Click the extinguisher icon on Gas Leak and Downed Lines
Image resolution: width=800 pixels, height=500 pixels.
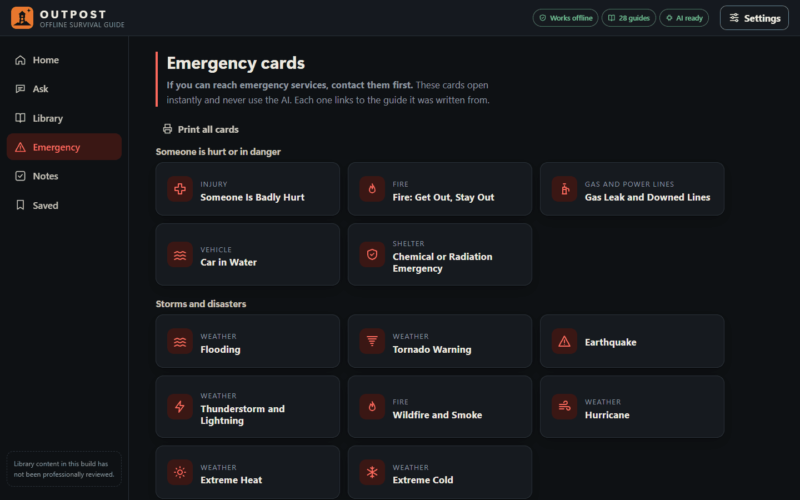pyautogui.click(x=564, y=189)
